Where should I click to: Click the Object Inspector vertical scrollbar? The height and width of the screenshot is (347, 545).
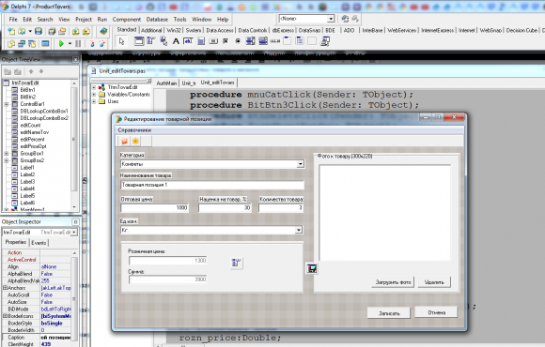74,298
